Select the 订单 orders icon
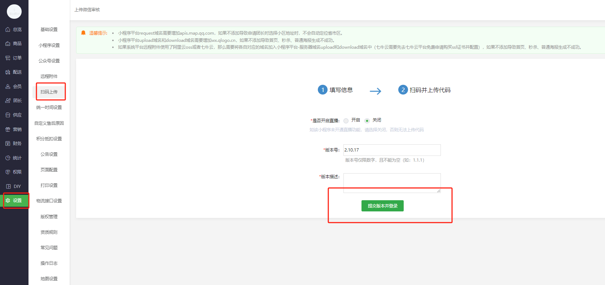The height and width of the screenshot is (285, 605). [x=8, y=58]
